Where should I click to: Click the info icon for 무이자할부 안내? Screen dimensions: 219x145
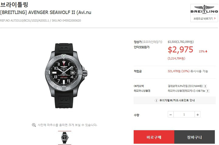(156, 100)
